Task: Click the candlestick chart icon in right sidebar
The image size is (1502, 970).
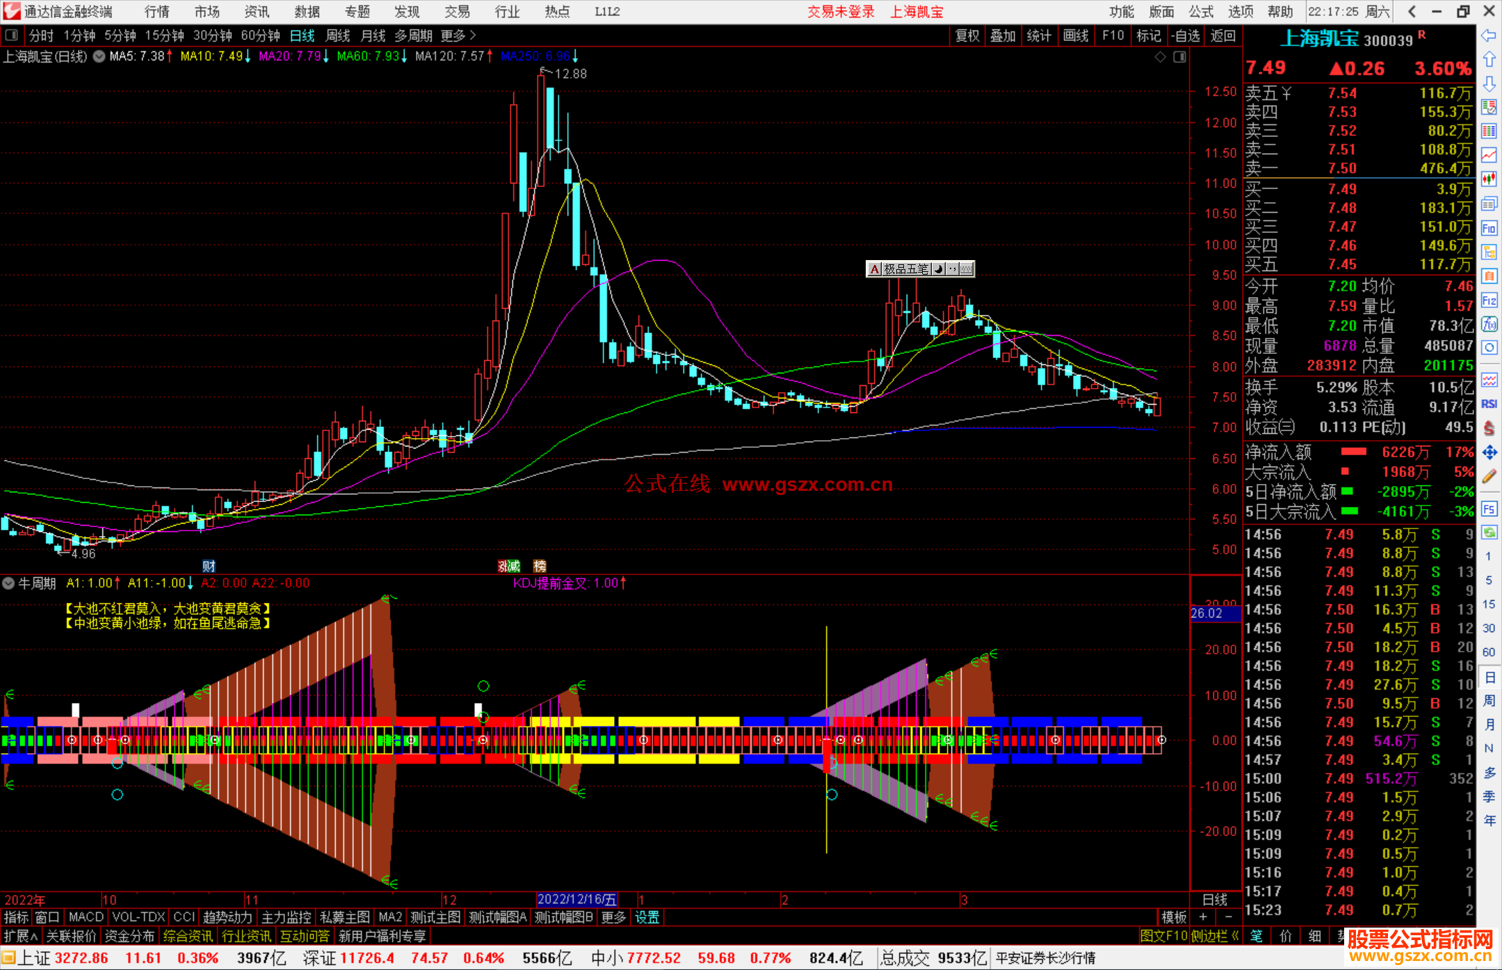Action: [x=1489, y=179]
